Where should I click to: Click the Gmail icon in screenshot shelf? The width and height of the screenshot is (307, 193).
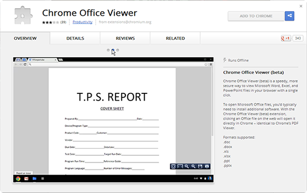tap(26, 179)
